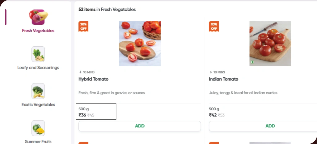Open the Indian Tomato product title
Image resolution: width=317 pixels, height=144 pixels.
click(x=224, y=79)
